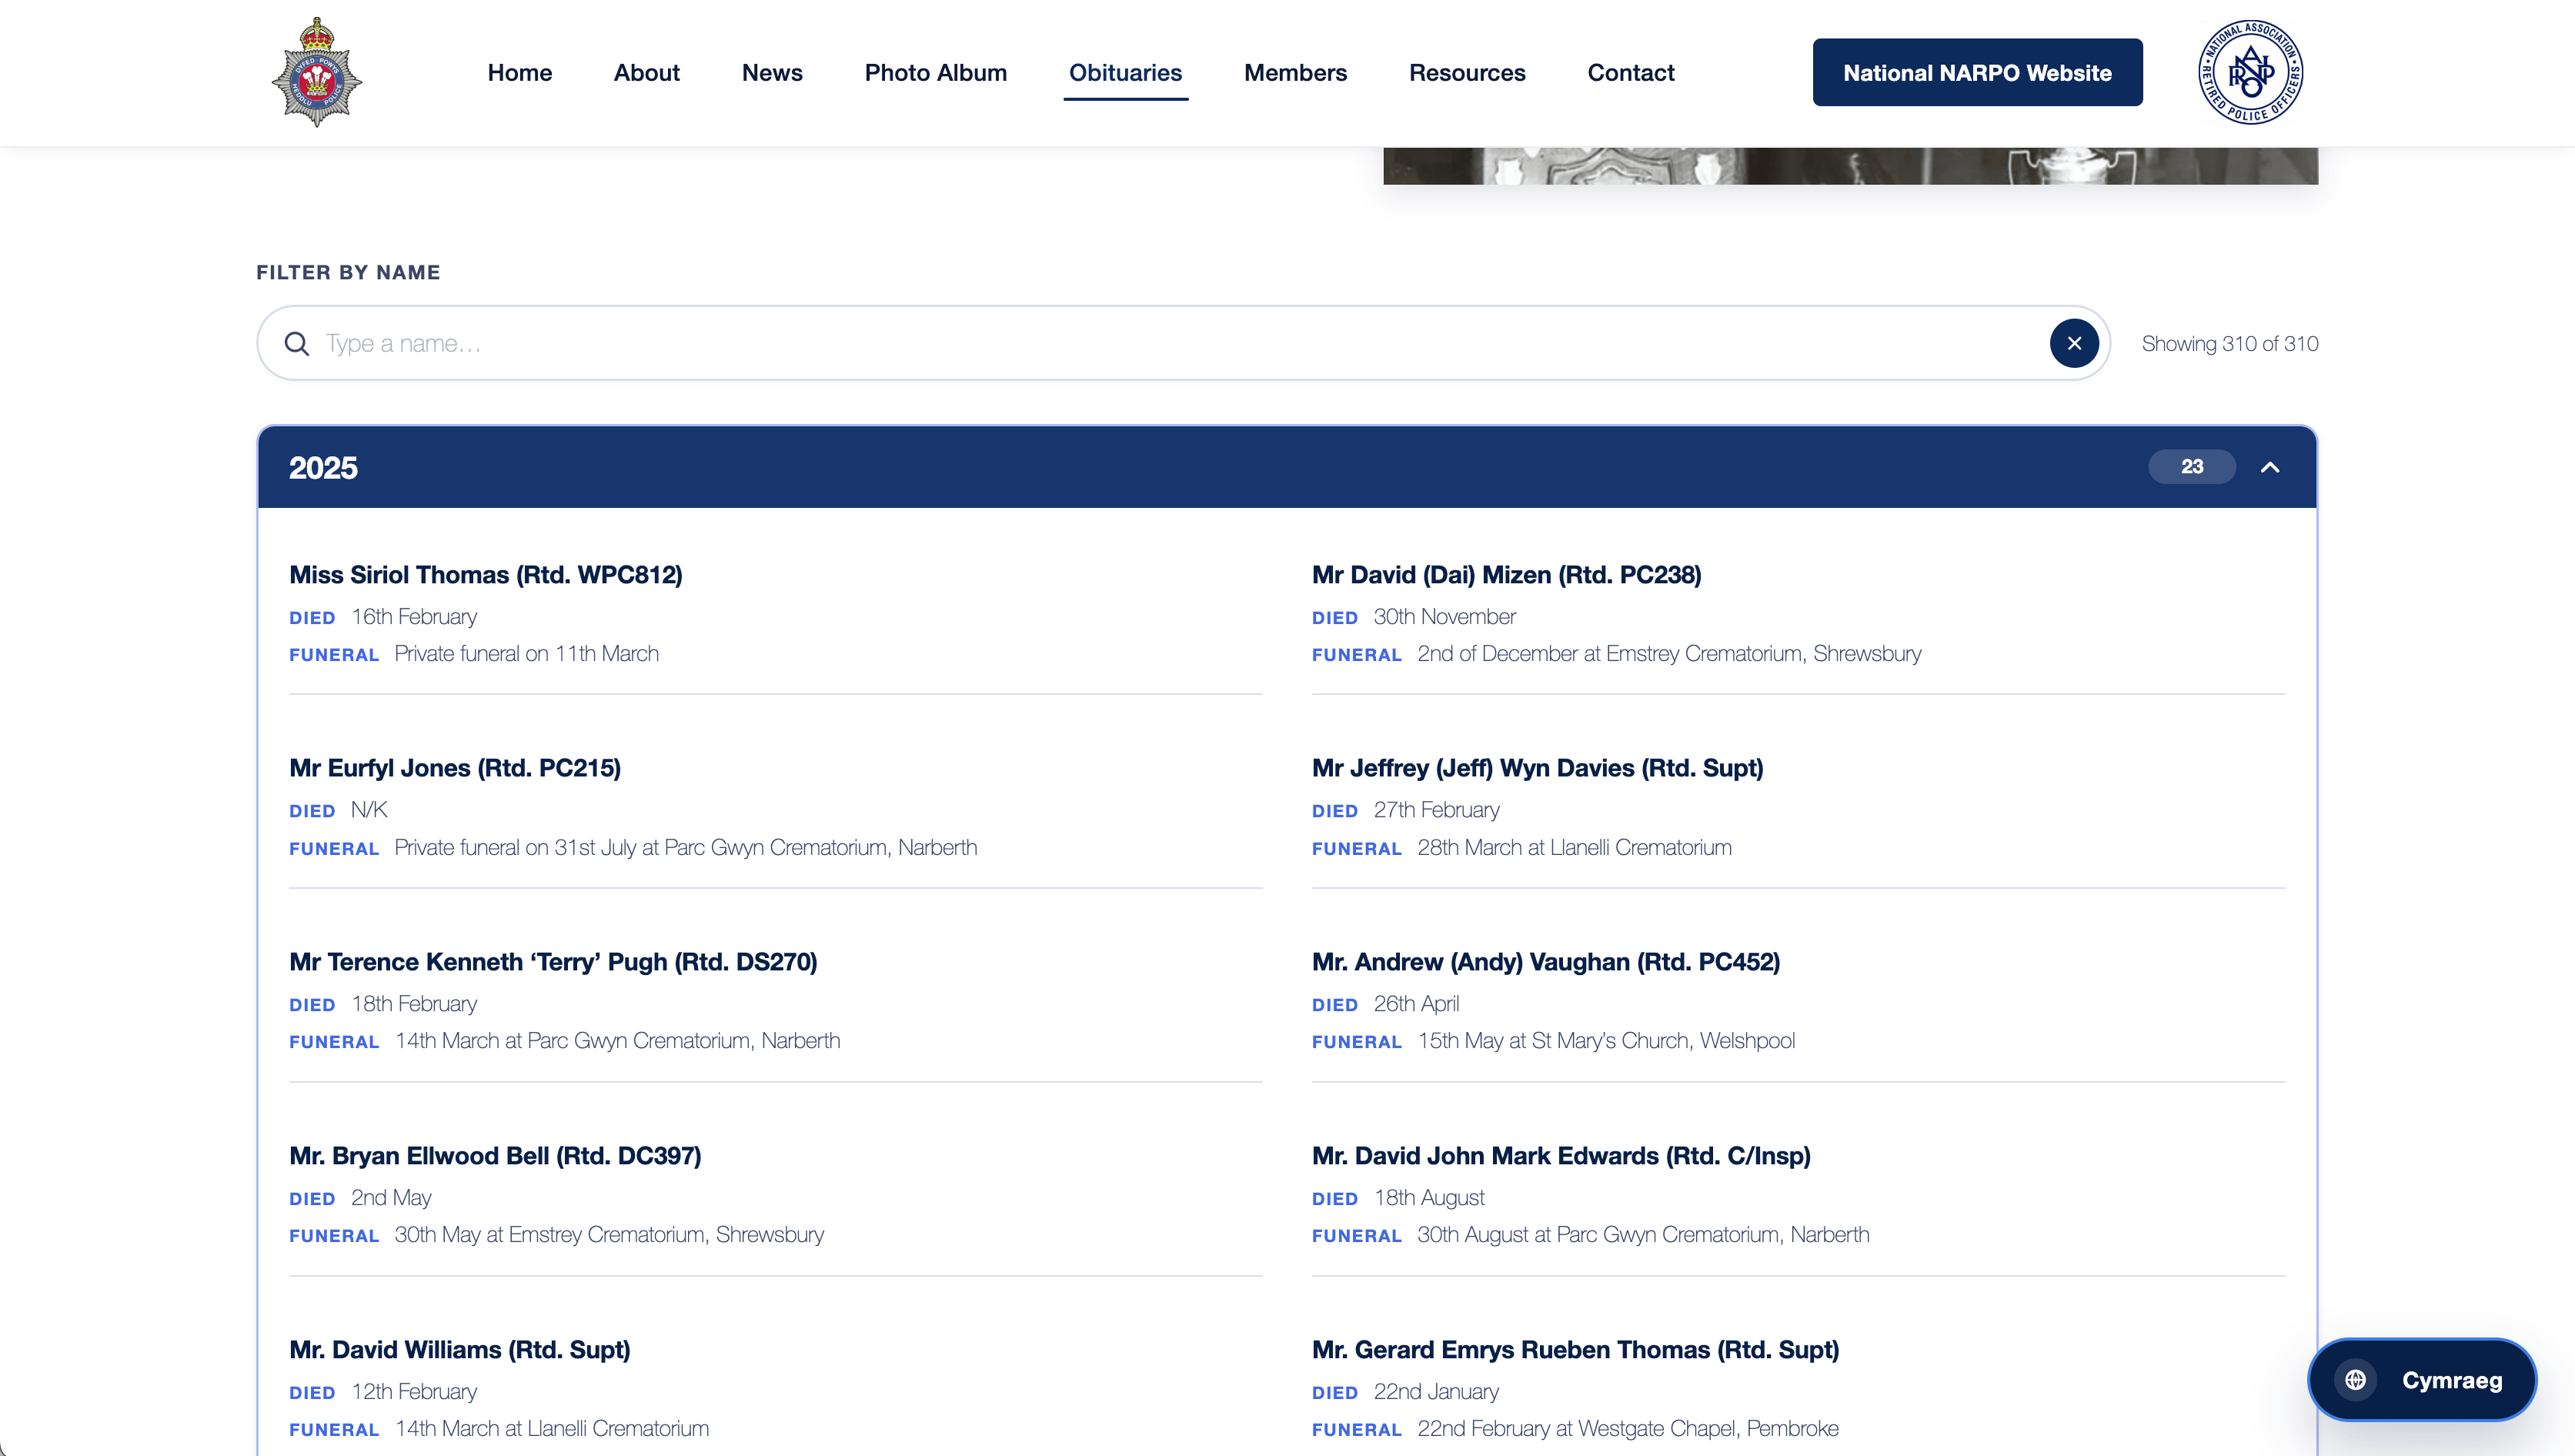Click the 18th August death date
Viewport: 2575px width, 1456px height.
pyautogui.click(x=1429, y=1198)
